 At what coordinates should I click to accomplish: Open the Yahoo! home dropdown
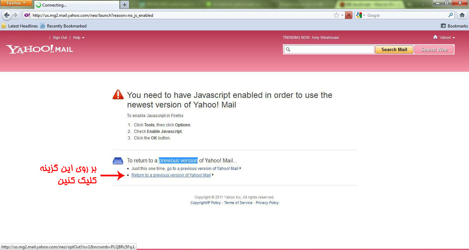pyautogui.click(x=444, y=37)
